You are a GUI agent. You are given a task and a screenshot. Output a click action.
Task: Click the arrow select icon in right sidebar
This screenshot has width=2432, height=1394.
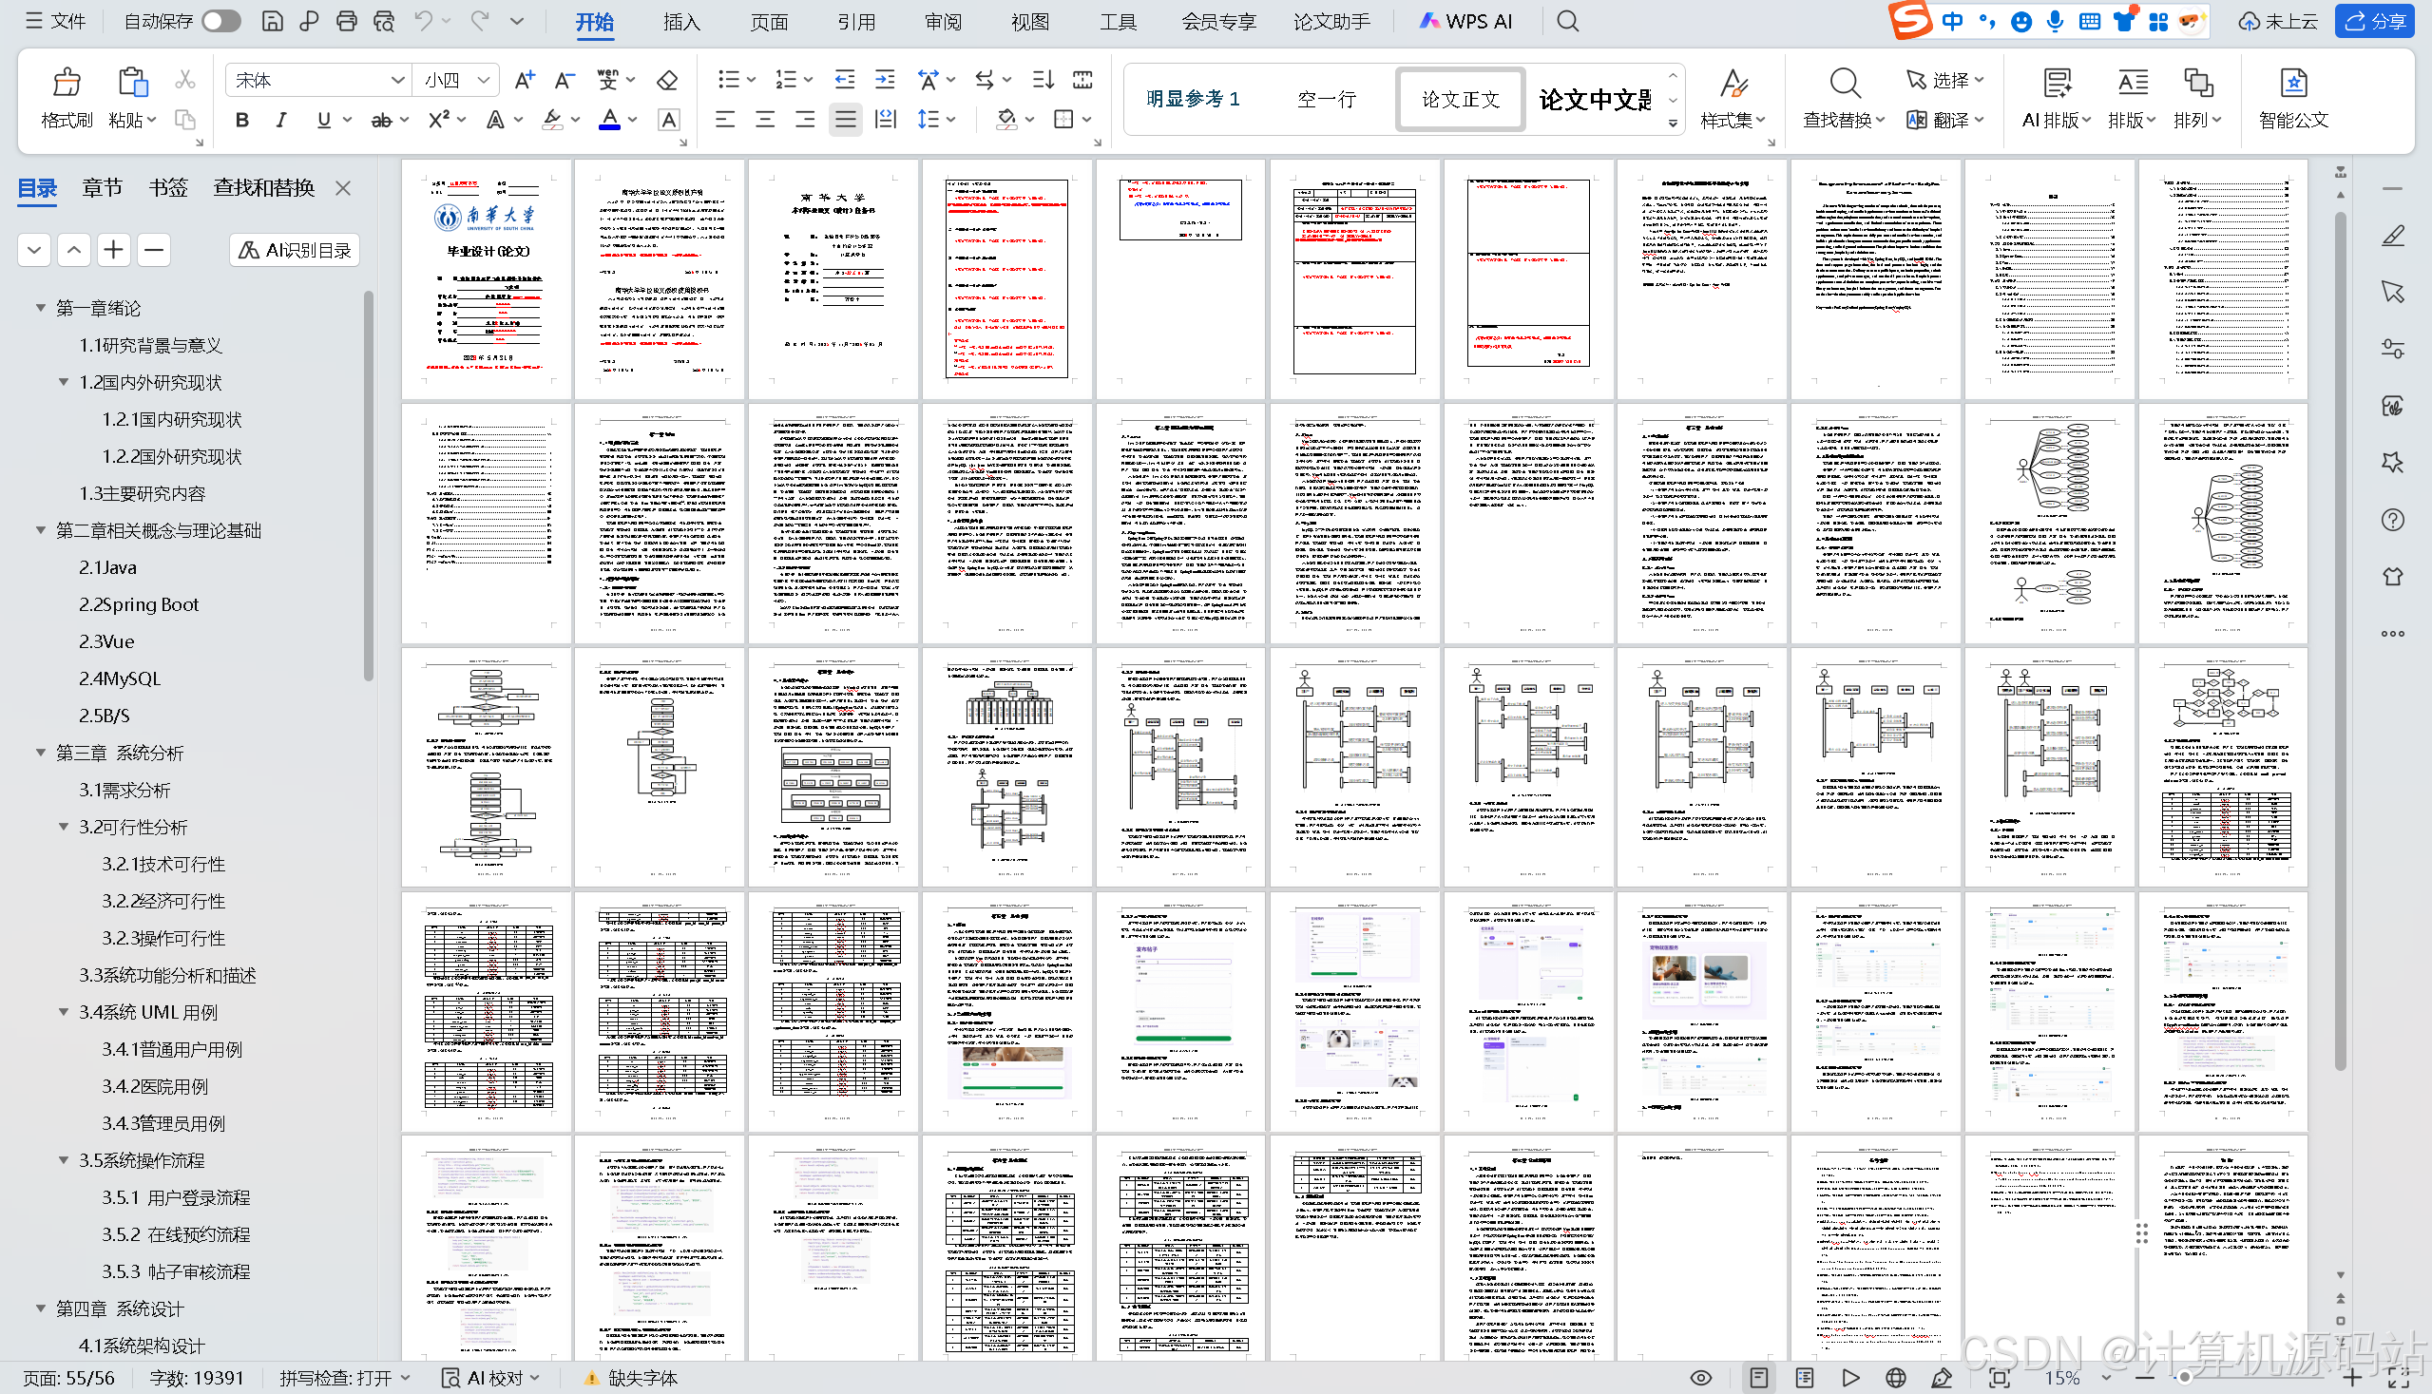[x=2393, y=292]
